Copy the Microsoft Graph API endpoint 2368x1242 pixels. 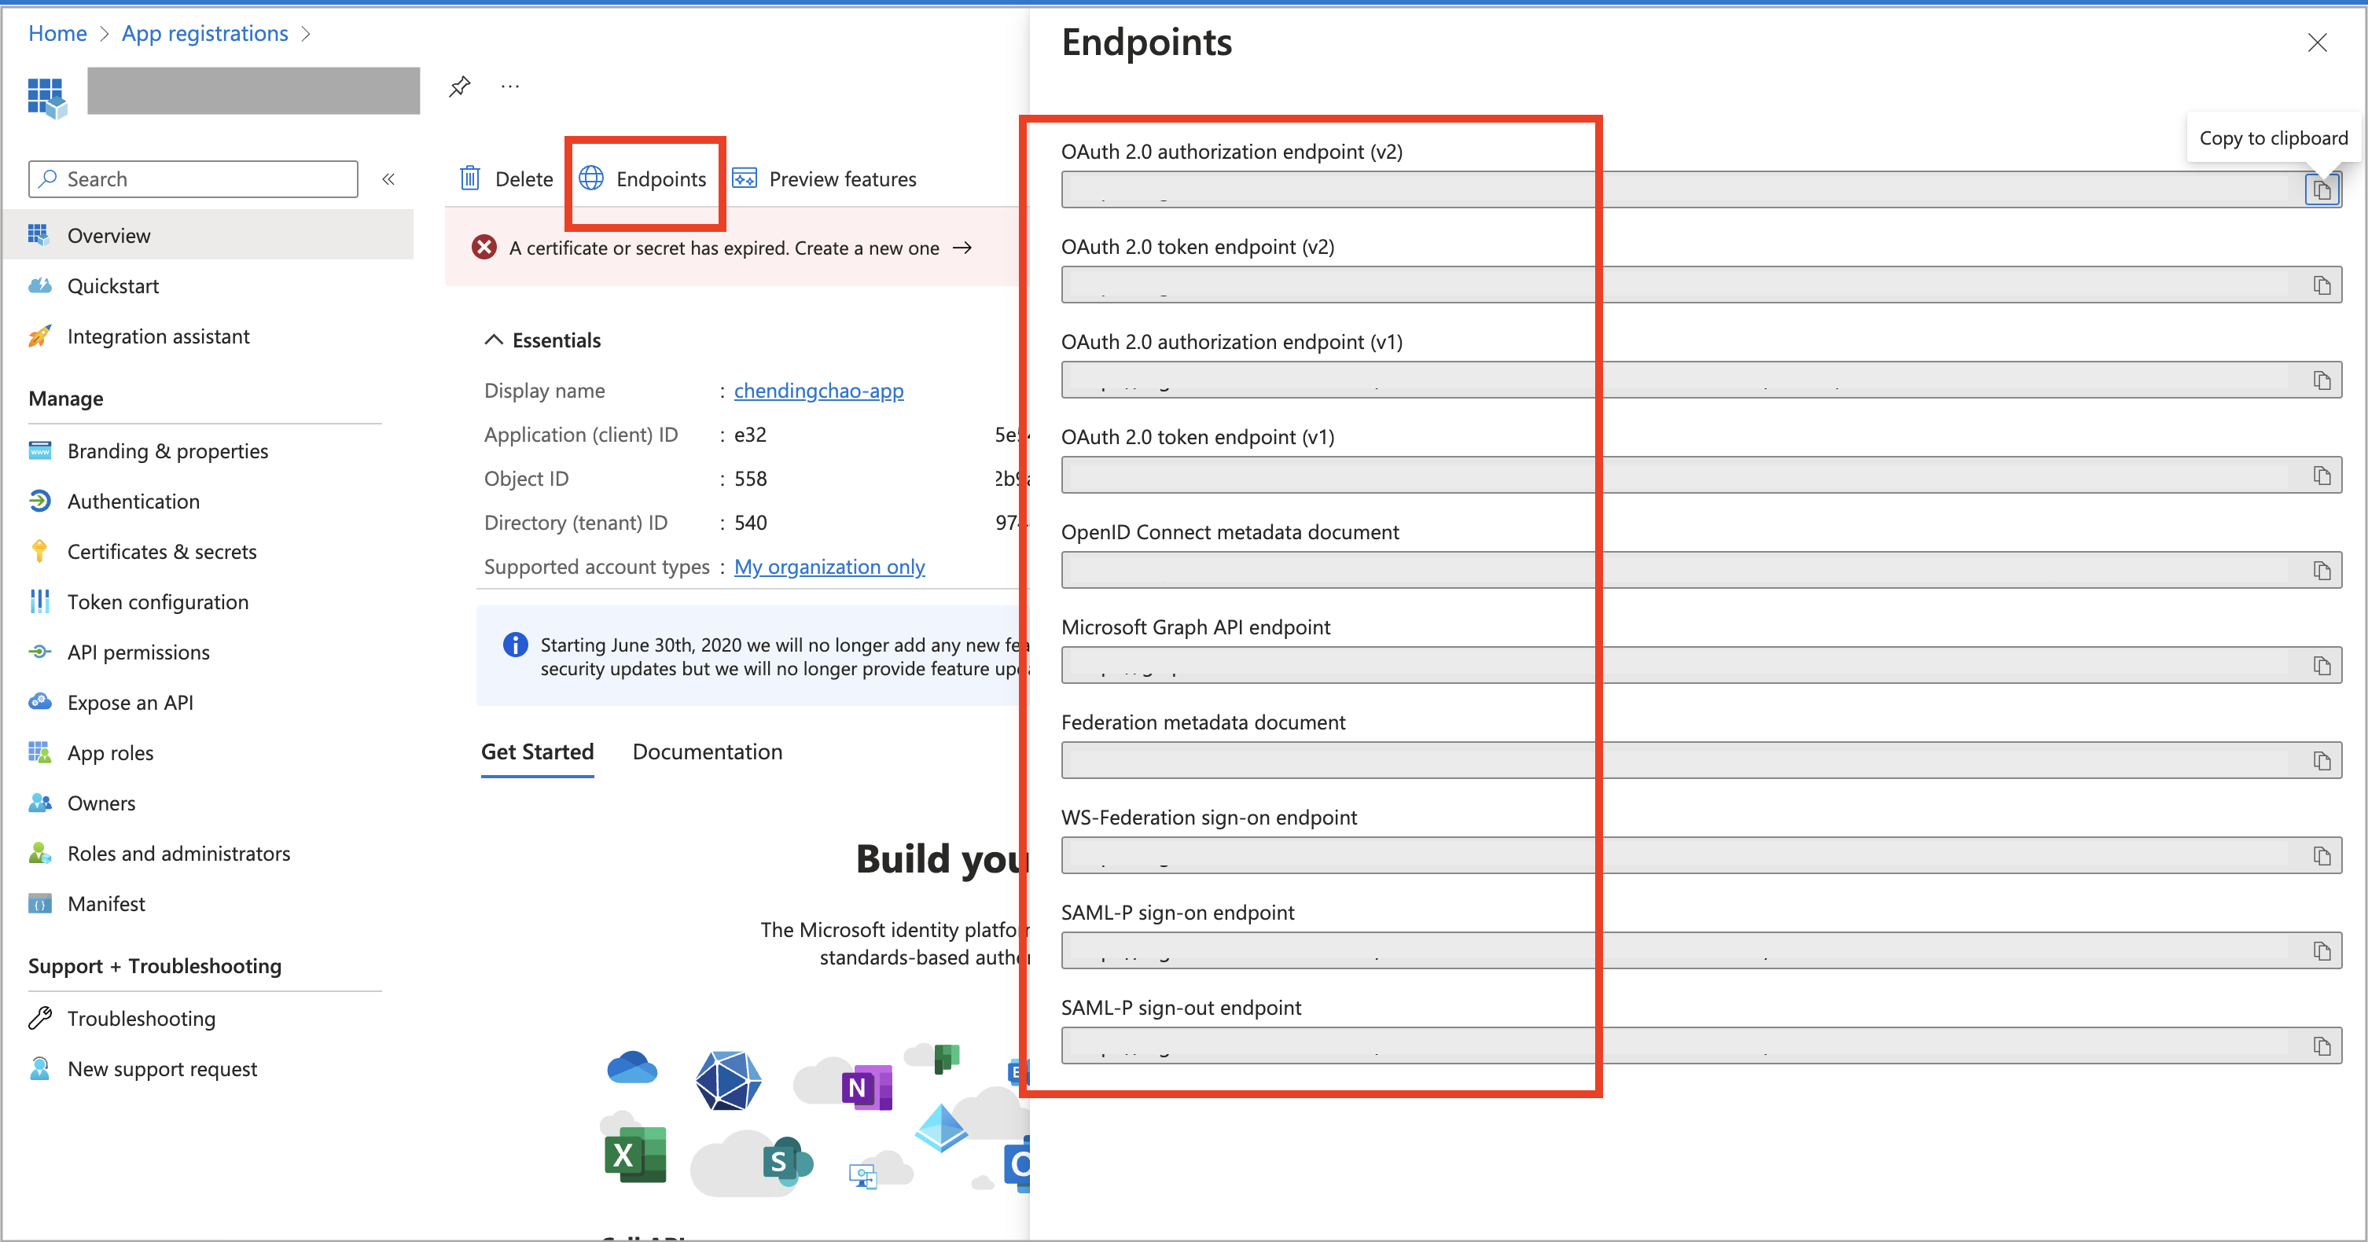(2322, 665)
